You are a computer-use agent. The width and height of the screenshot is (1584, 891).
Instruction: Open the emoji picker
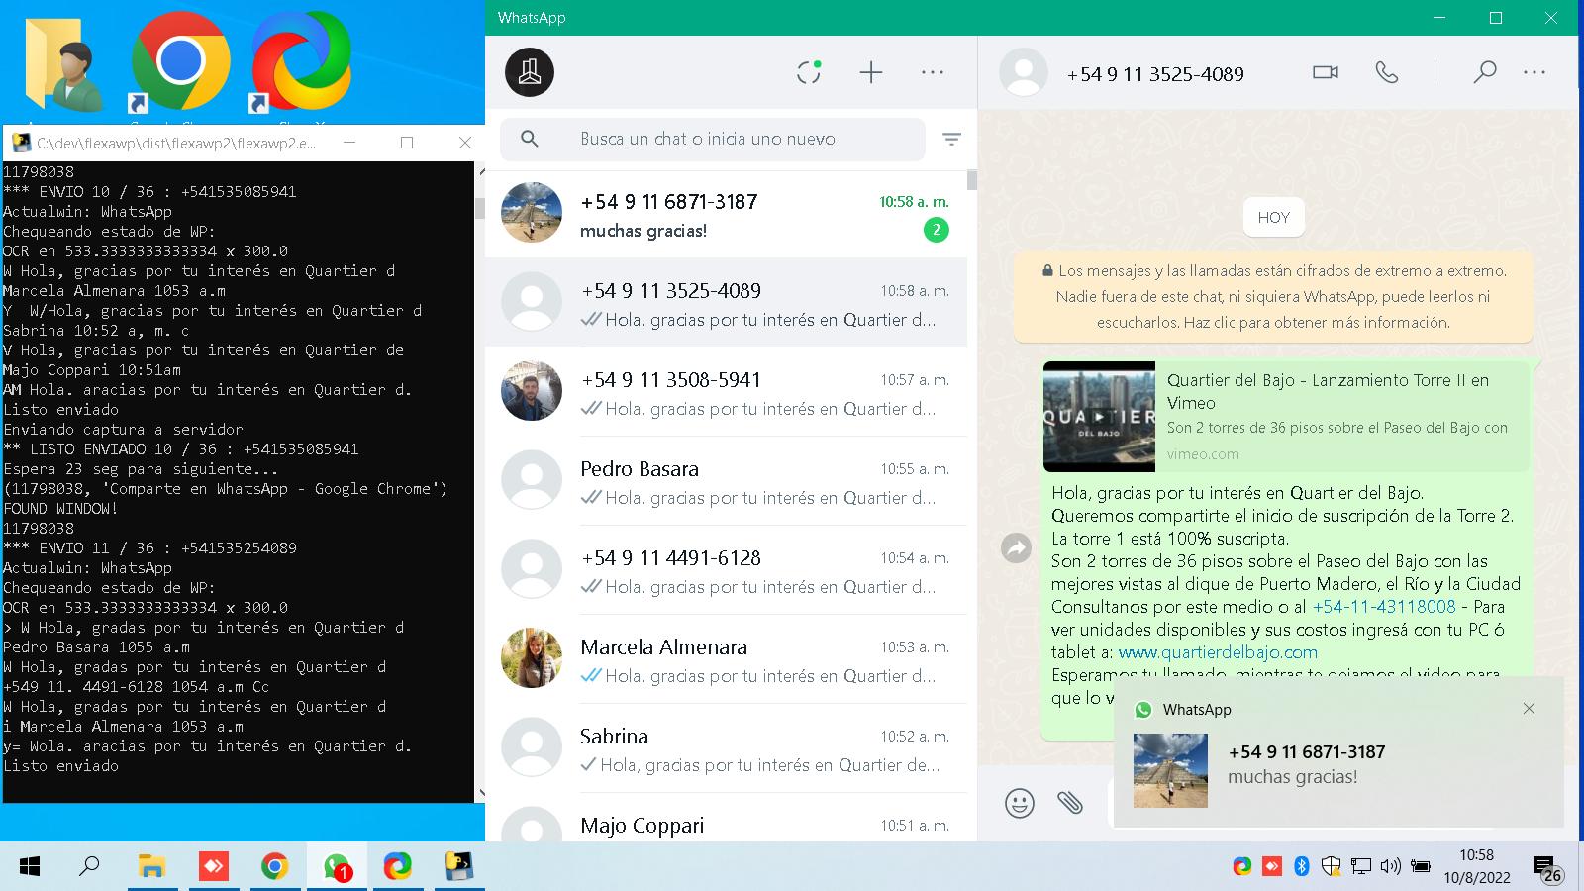(1020, 802)
